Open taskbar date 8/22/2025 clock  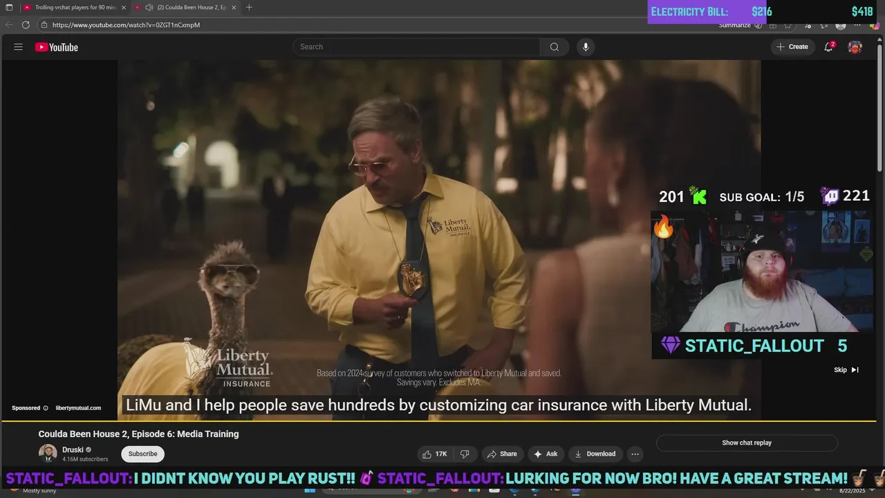[x=852, y=490]
